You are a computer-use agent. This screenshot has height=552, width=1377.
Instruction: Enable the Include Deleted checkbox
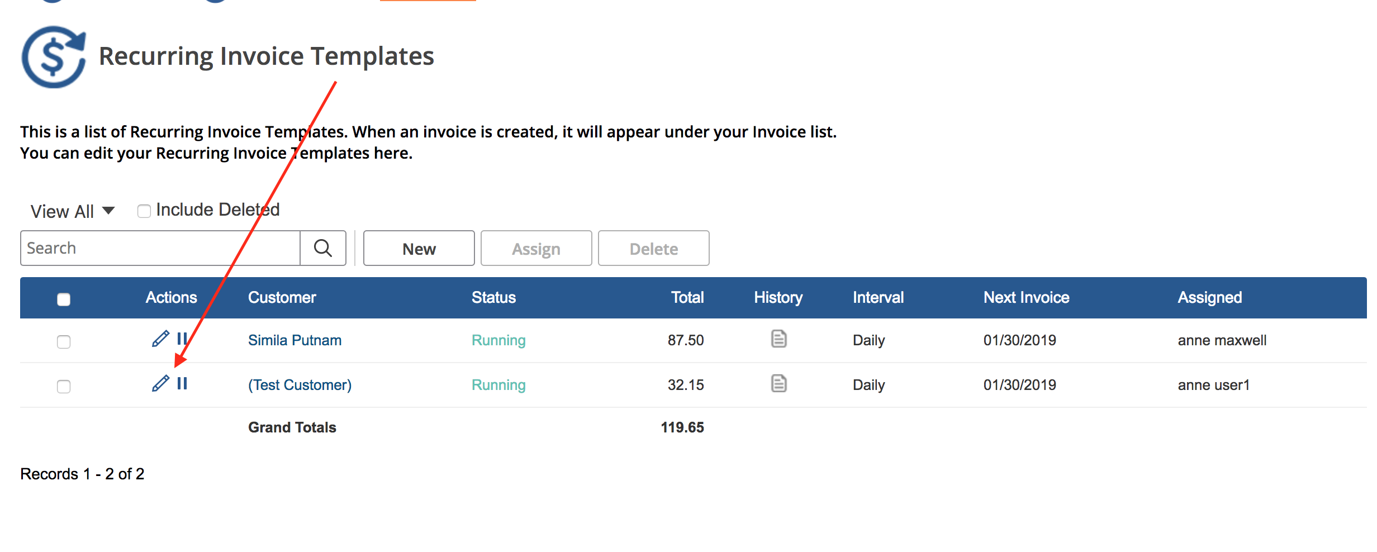pos(144,211)
